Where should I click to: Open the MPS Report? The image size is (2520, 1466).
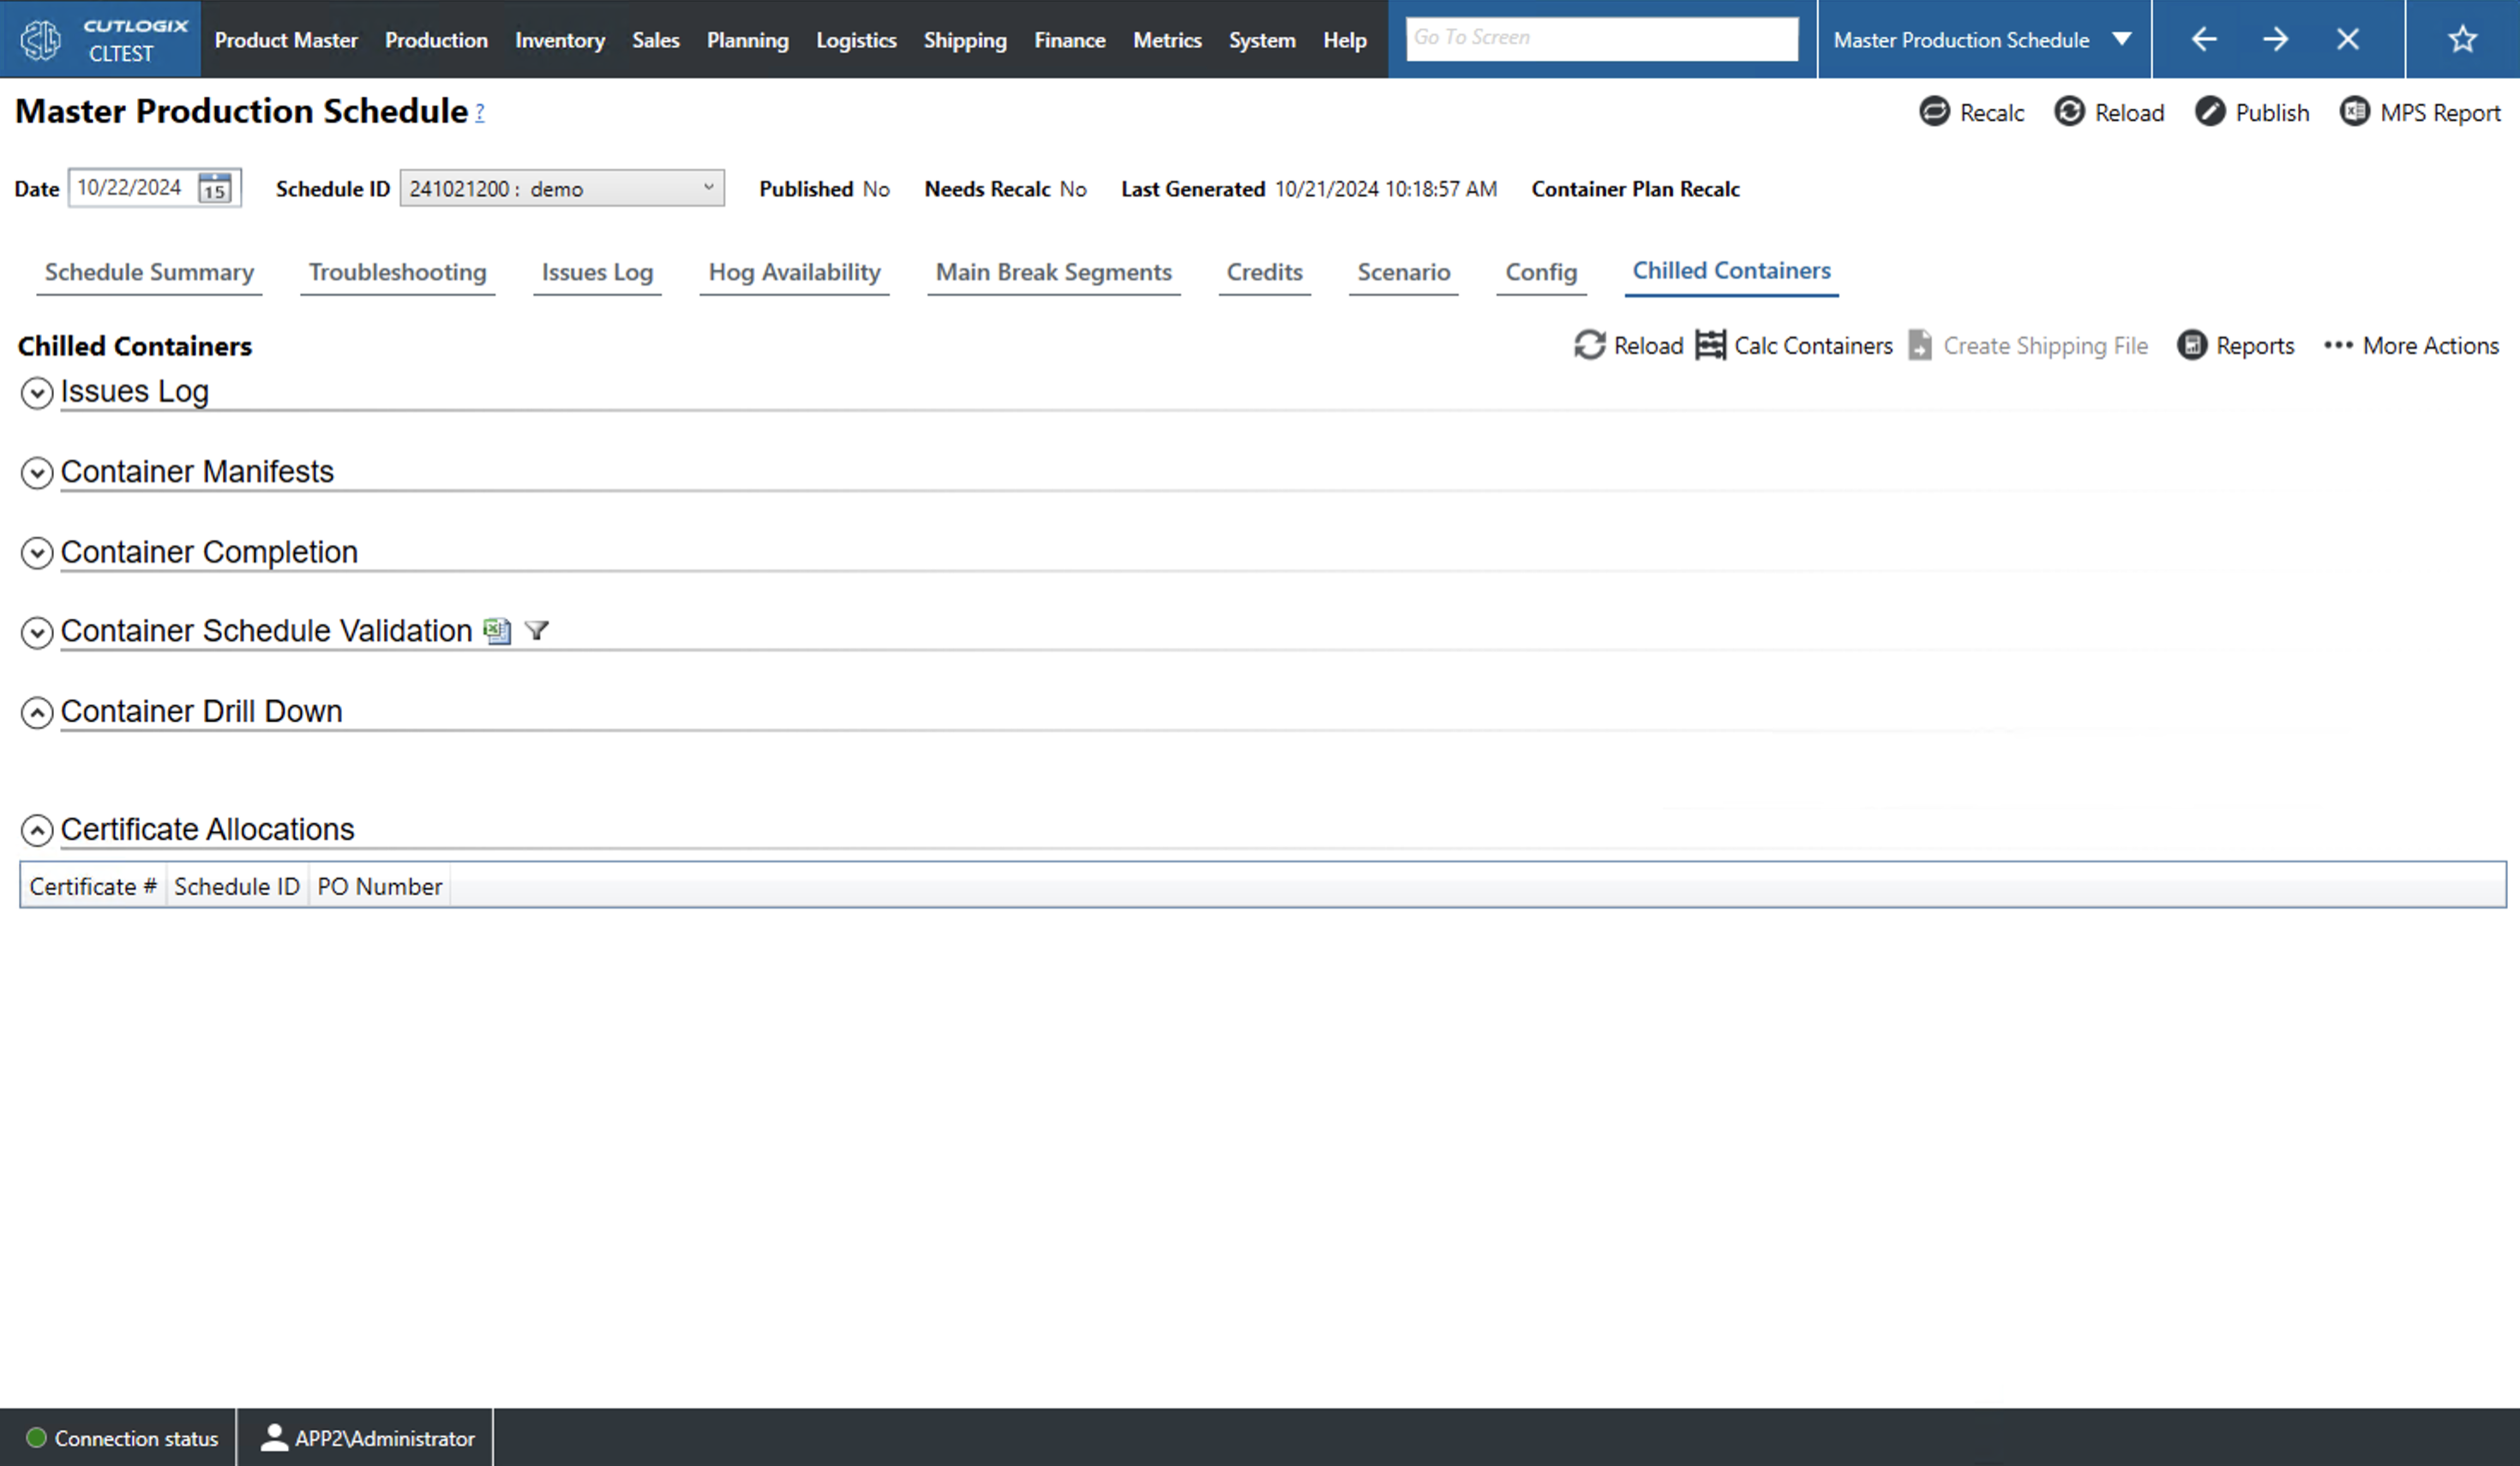(x=2357, y=112)
